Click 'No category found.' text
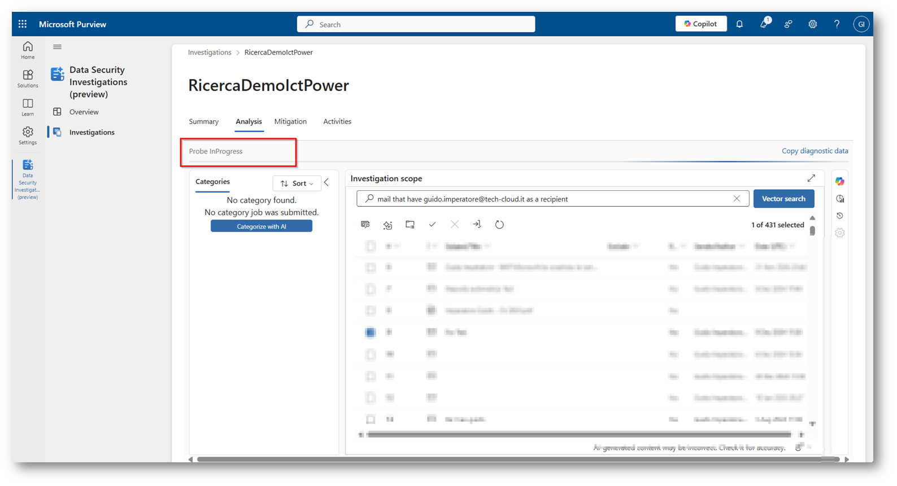The width and height of the screenshot is (897, 486). point(262,200)
